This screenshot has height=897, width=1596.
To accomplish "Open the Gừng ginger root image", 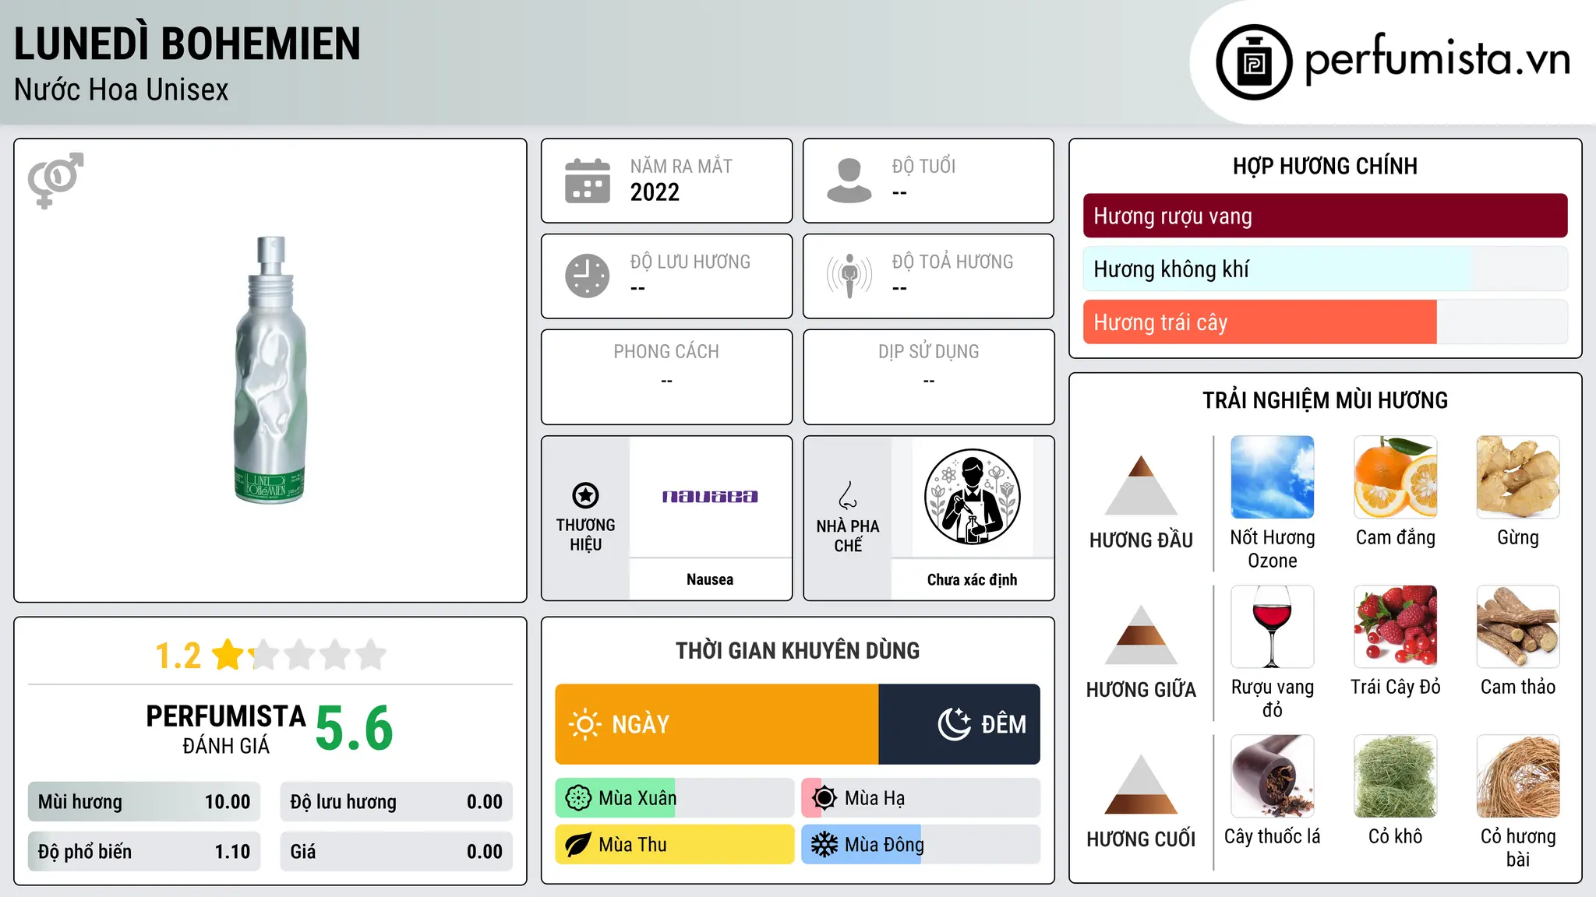I will [x=1518, y=477].
